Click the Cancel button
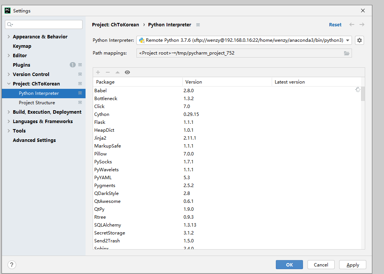The image size is (384, 274). pyautogui.click(x=321, y=265)
